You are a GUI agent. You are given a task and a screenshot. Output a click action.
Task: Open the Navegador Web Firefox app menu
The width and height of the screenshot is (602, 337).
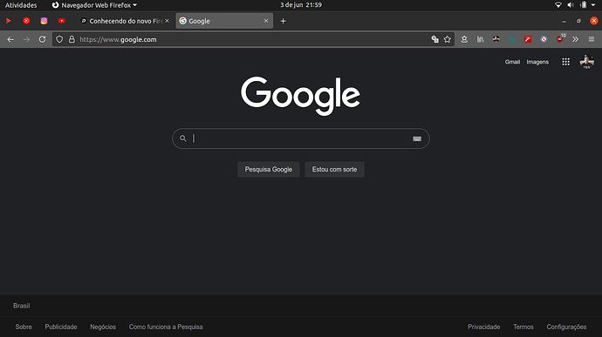click(x=94, y=5)
